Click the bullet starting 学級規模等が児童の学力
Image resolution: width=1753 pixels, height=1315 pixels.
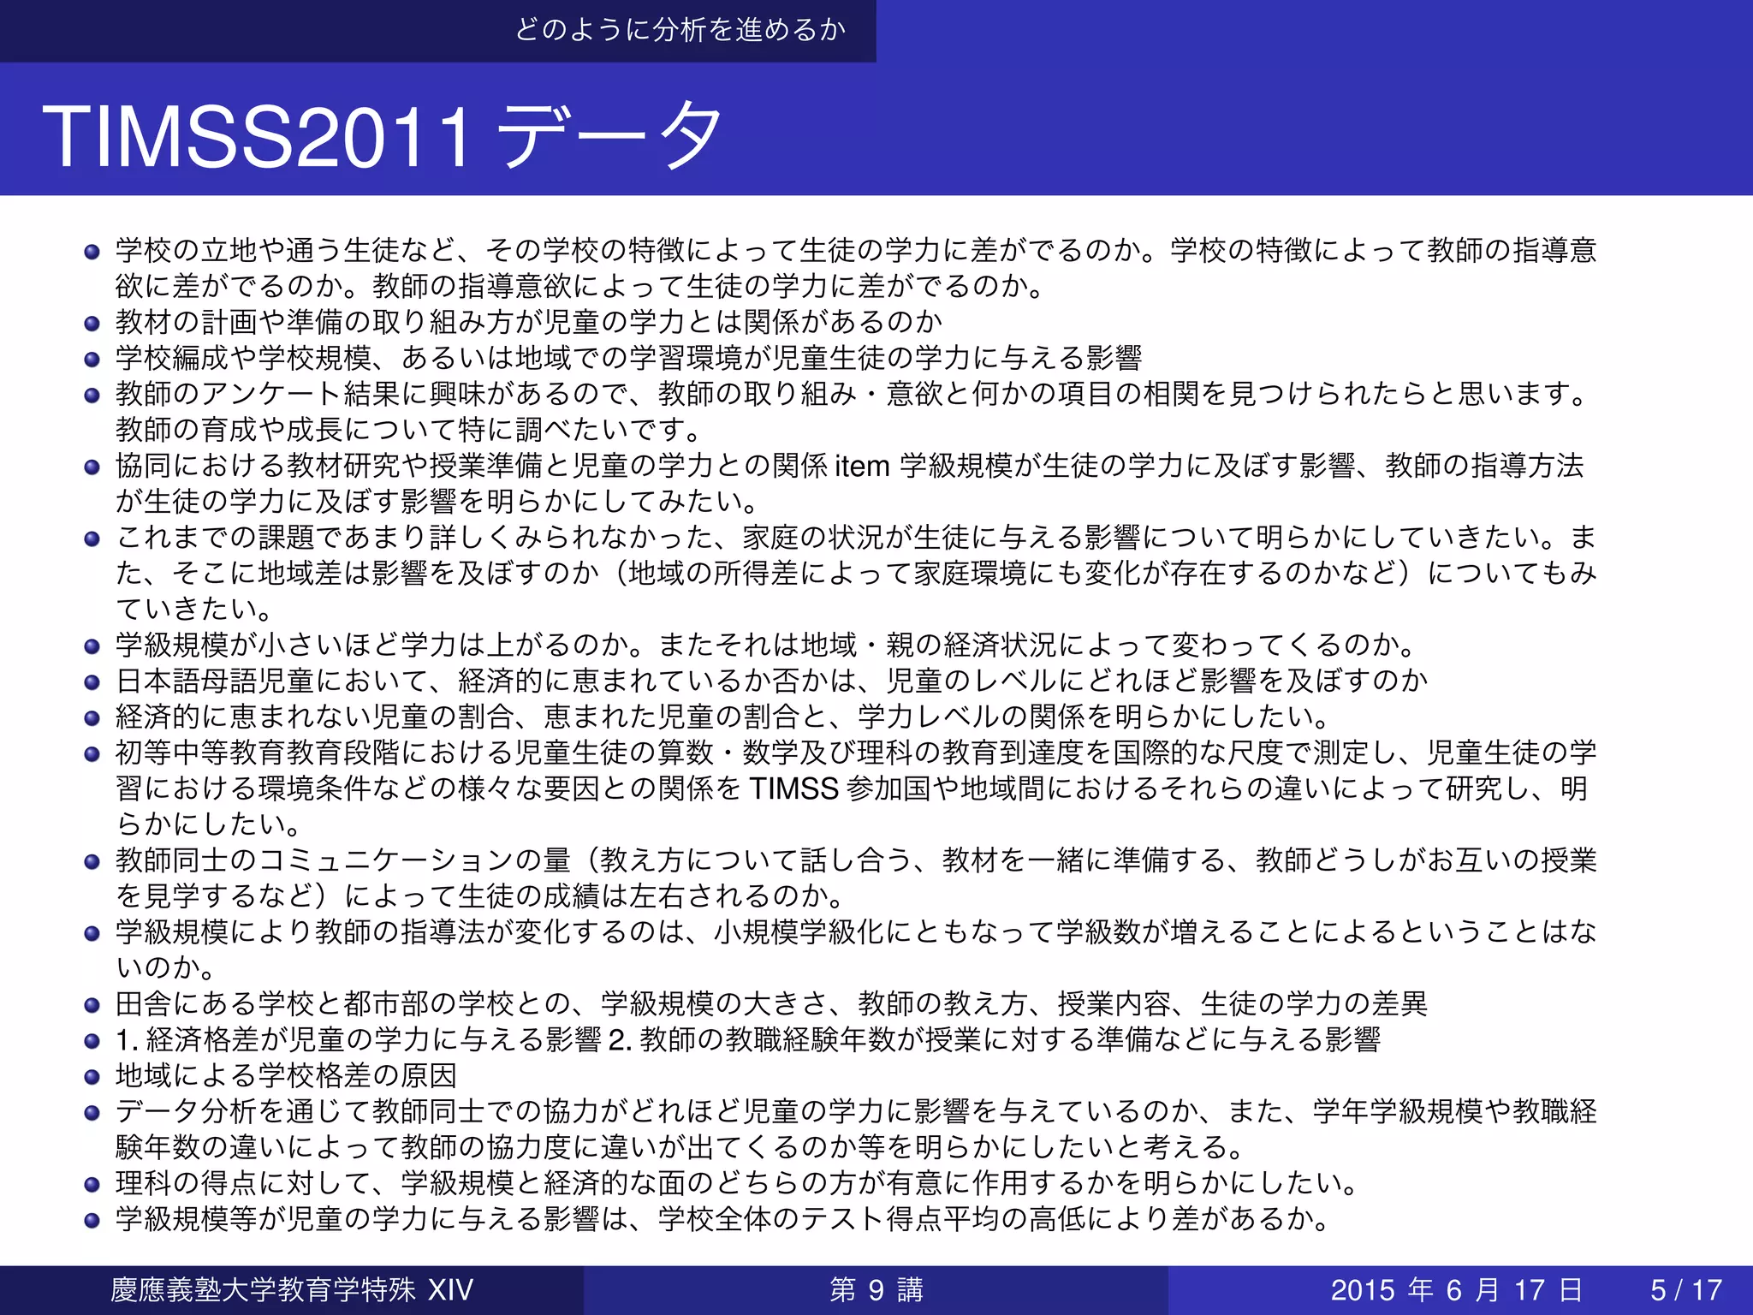click(724, 1219)
